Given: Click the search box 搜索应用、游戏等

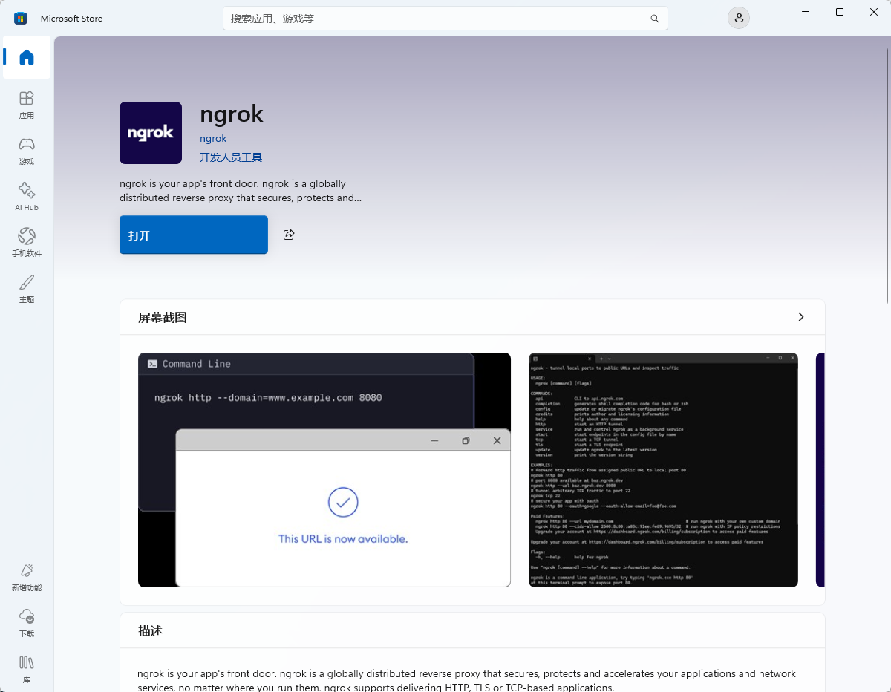Looking at the screenshot, I should [x=446, y=19].
